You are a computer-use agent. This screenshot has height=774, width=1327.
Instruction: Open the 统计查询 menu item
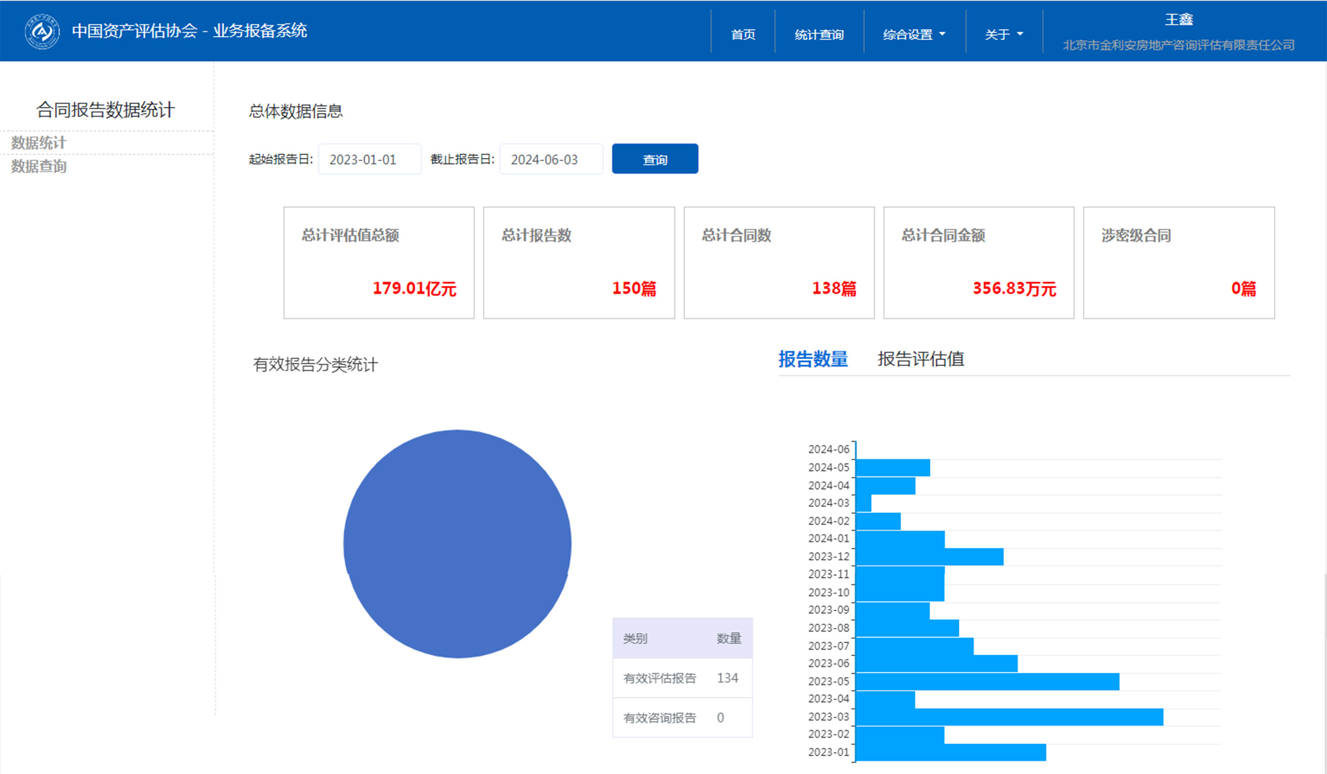[819, 35]
